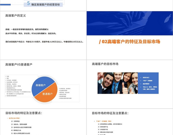
Task: Click the sentence starting '我们对高端客户的定义'
Action: point(45,42)
